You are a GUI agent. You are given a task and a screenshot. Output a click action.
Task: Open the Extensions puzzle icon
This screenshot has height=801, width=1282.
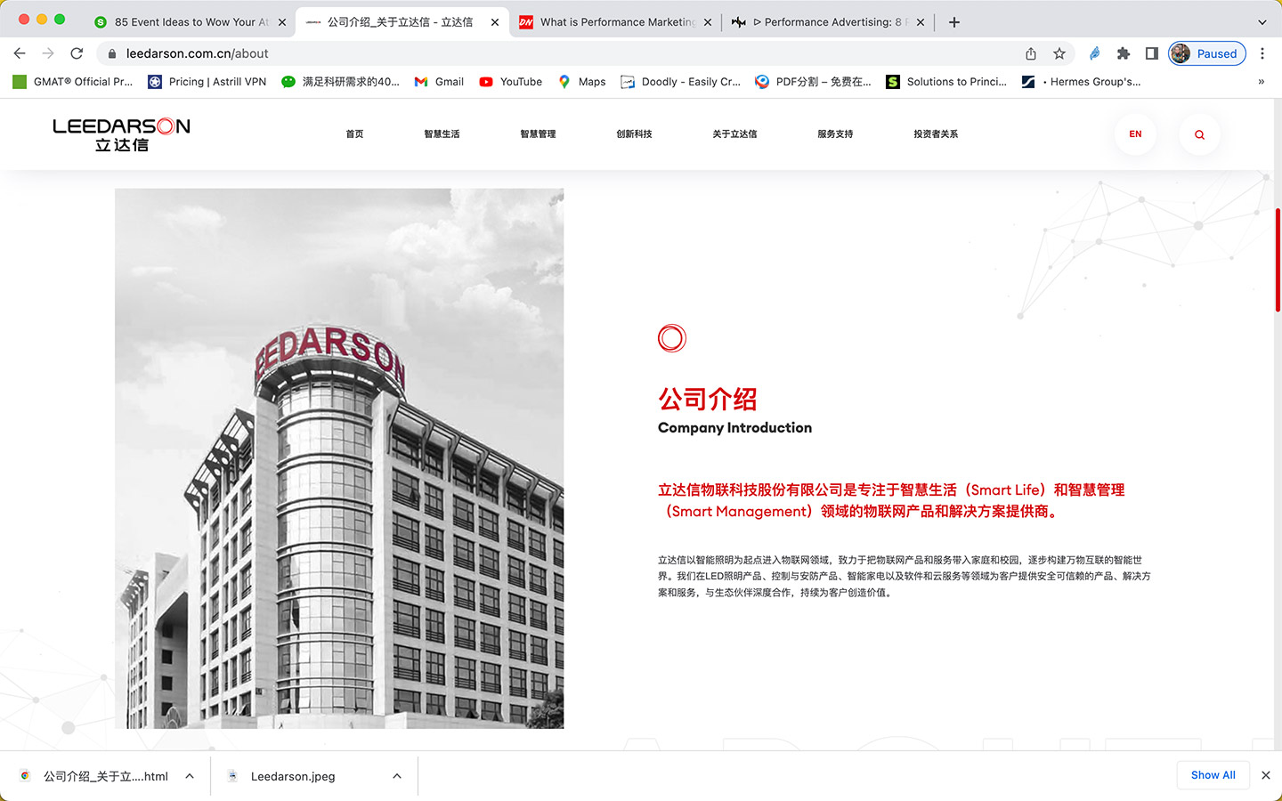pyautogui.click(x=1124, y=53)
